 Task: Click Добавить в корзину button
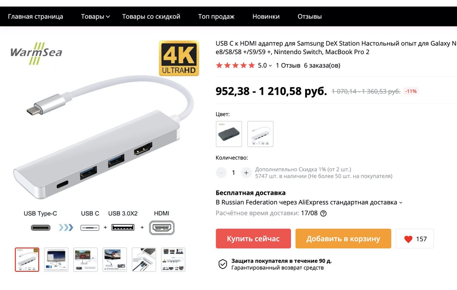pyautogui.click(x=343, y=239)
